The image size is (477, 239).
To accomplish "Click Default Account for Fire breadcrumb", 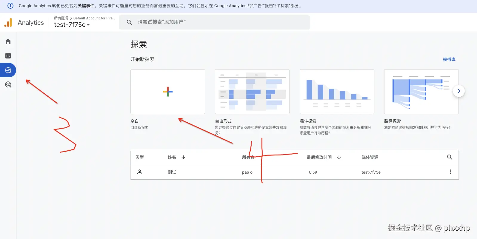I will click(94, 18).
